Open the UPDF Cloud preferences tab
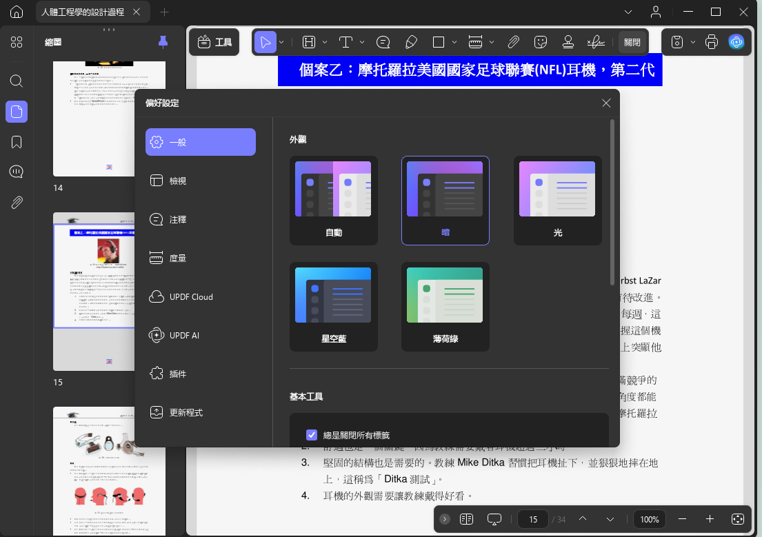762x537 pixels. (x=201, y=296)
